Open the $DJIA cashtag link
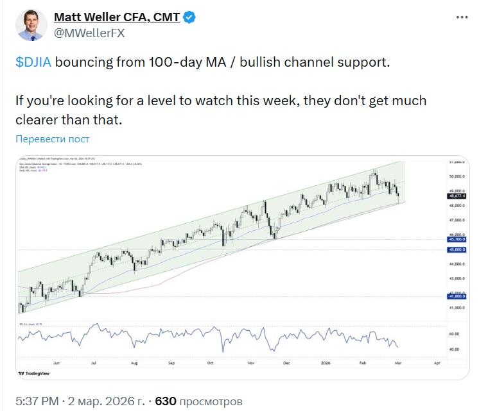The height and width of the screenshot is (411, 479). 33,63
